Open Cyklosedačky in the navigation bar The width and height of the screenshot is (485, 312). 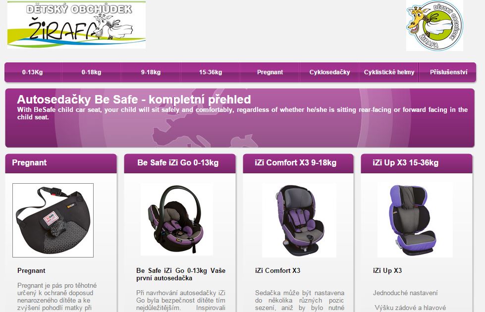[x=329, y=72]
